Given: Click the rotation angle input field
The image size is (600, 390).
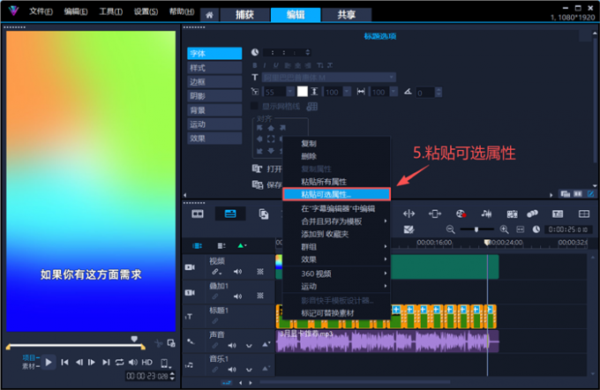Looking at the screenshot, I should (x=424, y=93).
